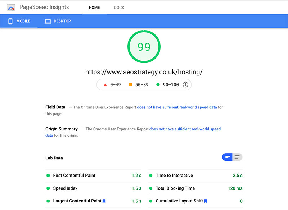The width and height of the screenshot is (288, 210).
Task: Expand the First Contentful Paint metric
Action: [93, 176]
